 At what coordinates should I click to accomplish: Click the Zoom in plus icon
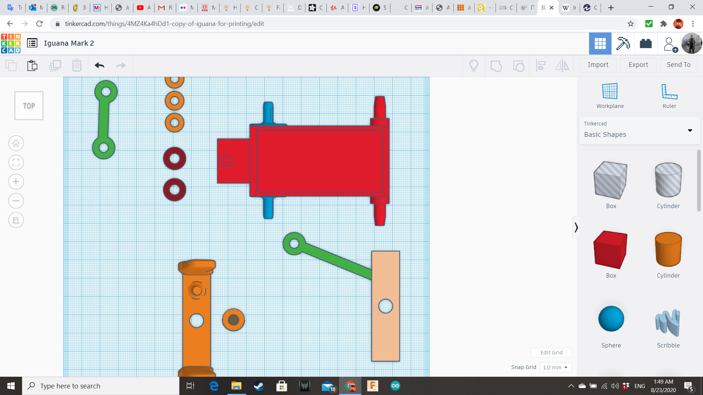point(16,182)
